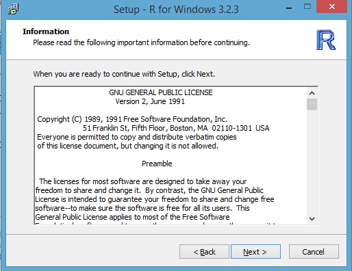This screenshot has width=352, height=271.
Task: Click the blue R logo image
Action: coord(326,40)
